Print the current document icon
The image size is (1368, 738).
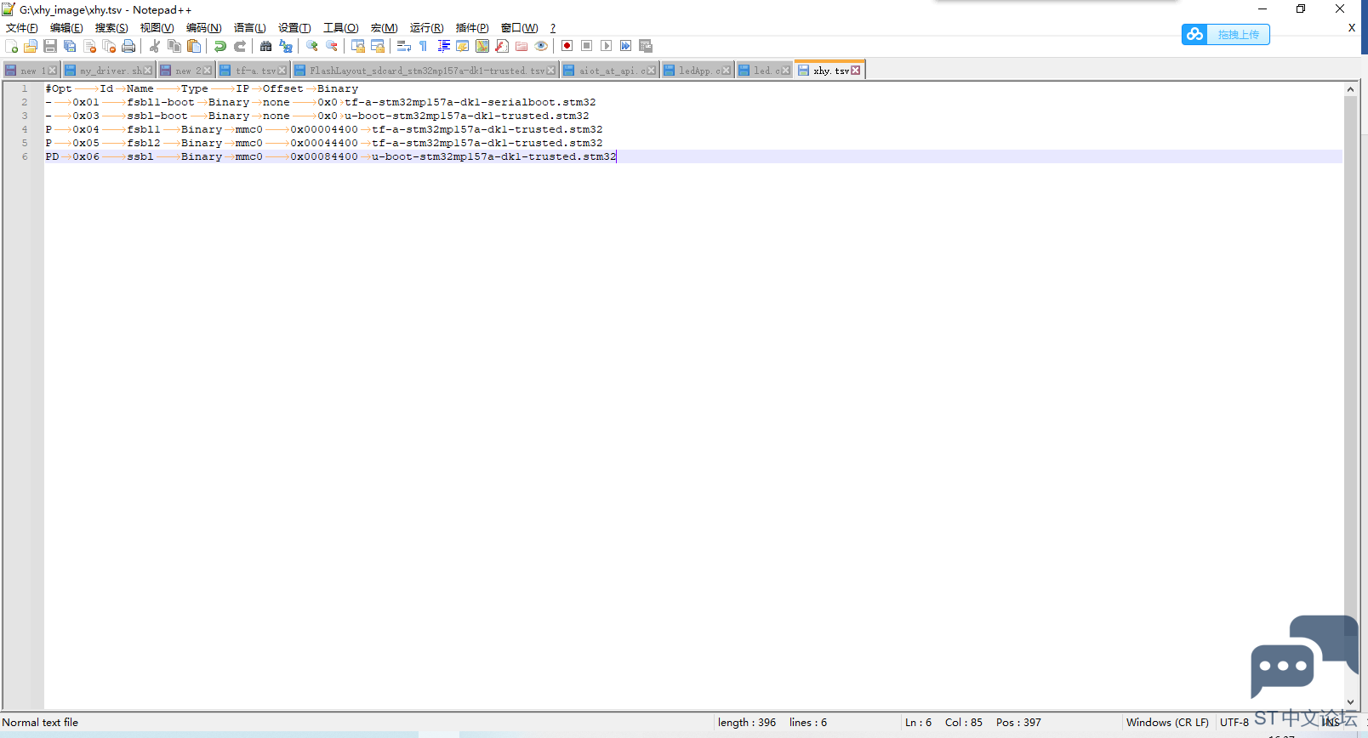pos(128,46)
